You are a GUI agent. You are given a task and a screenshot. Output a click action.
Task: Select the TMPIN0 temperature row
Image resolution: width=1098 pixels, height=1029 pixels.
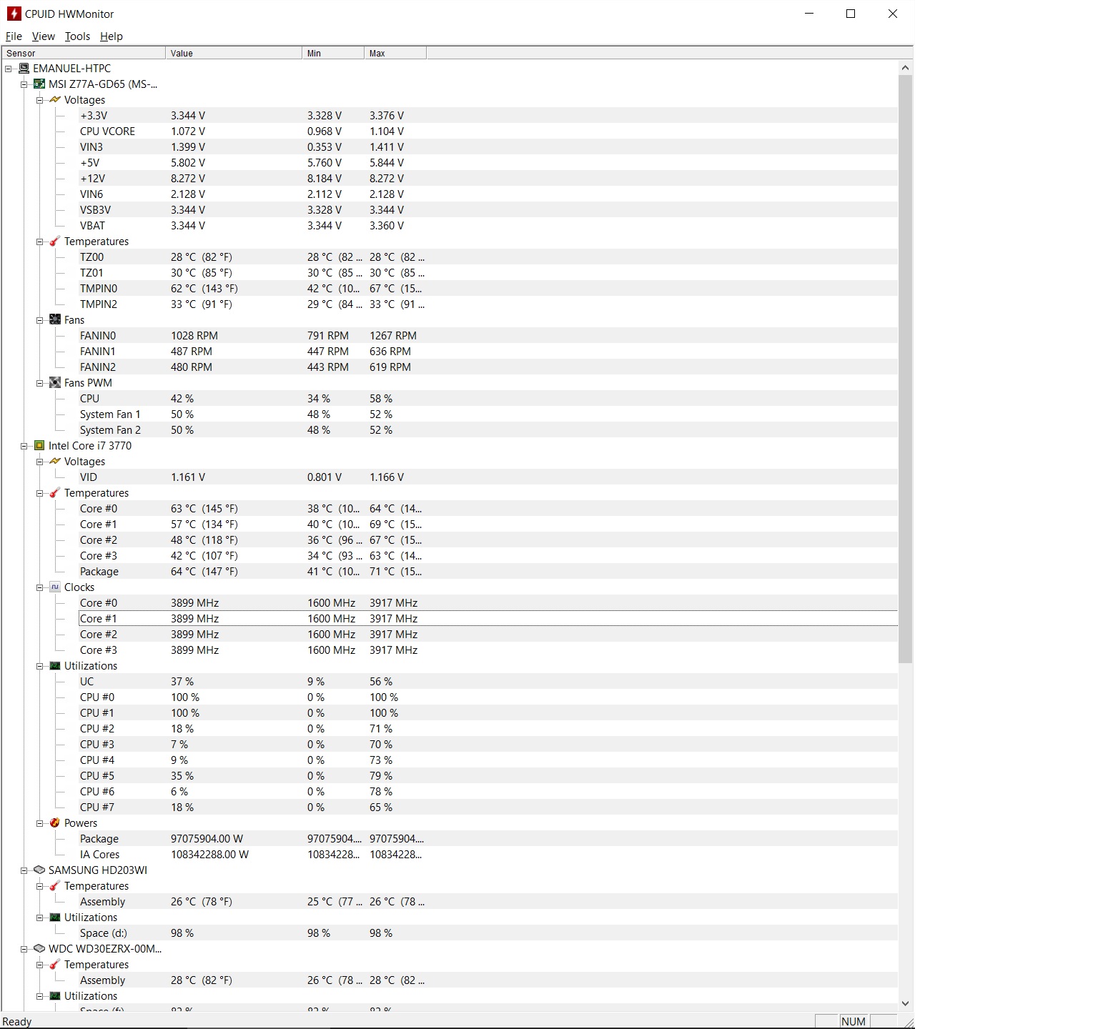click(488, 289)
